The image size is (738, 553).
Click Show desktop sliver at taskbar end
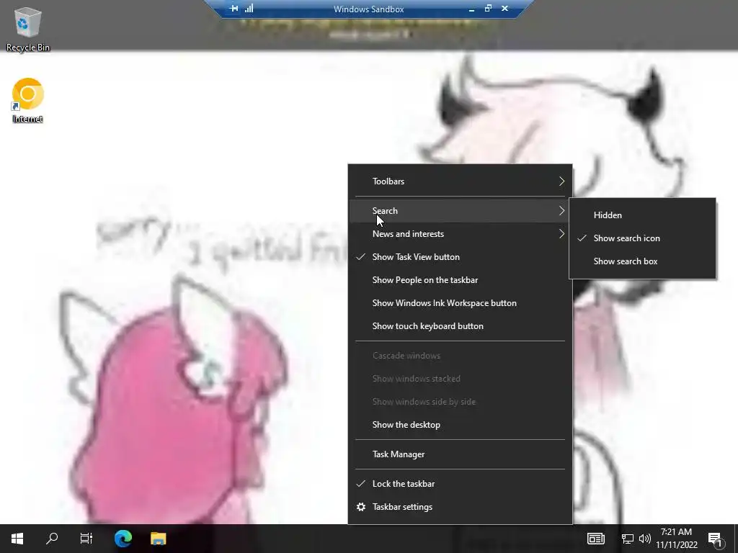(x=736, y=539)
